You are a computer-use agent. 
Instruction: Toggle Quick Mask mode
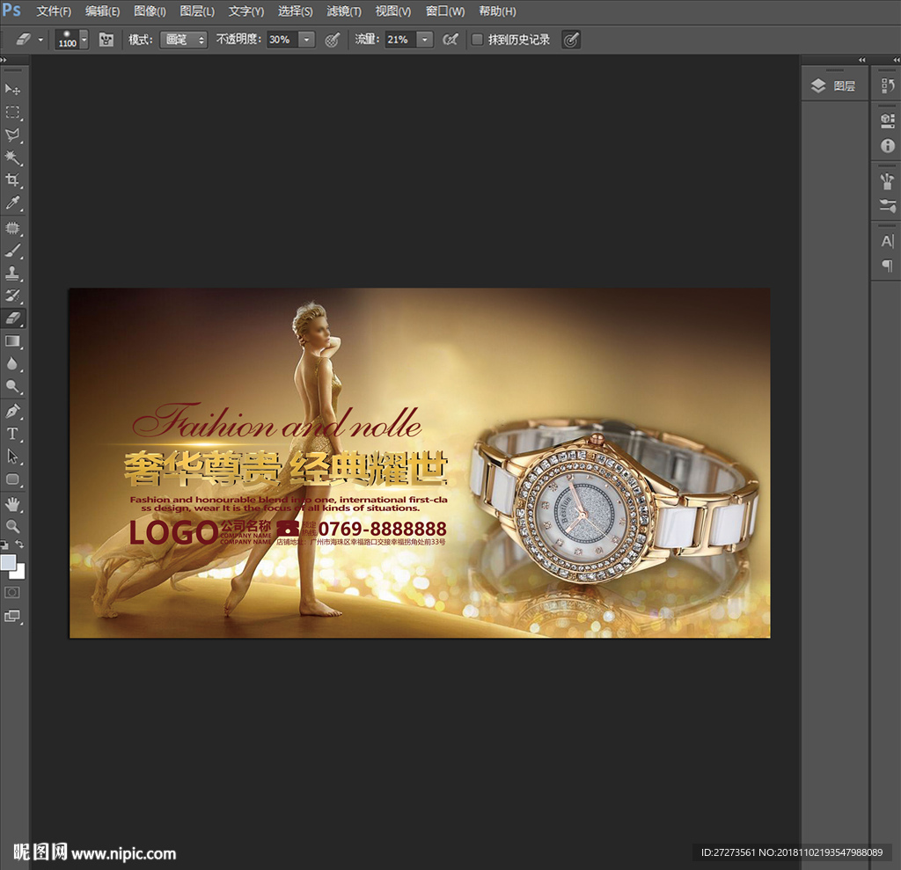(12, 592)
